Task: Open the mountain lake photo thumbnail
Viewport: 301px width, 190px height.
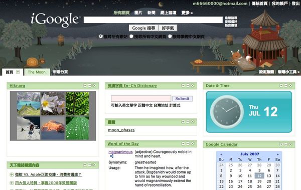Action: (29, 104)
